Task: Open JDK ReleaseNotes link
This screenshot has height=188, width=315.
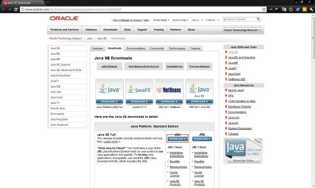Action: coord(178,167)
